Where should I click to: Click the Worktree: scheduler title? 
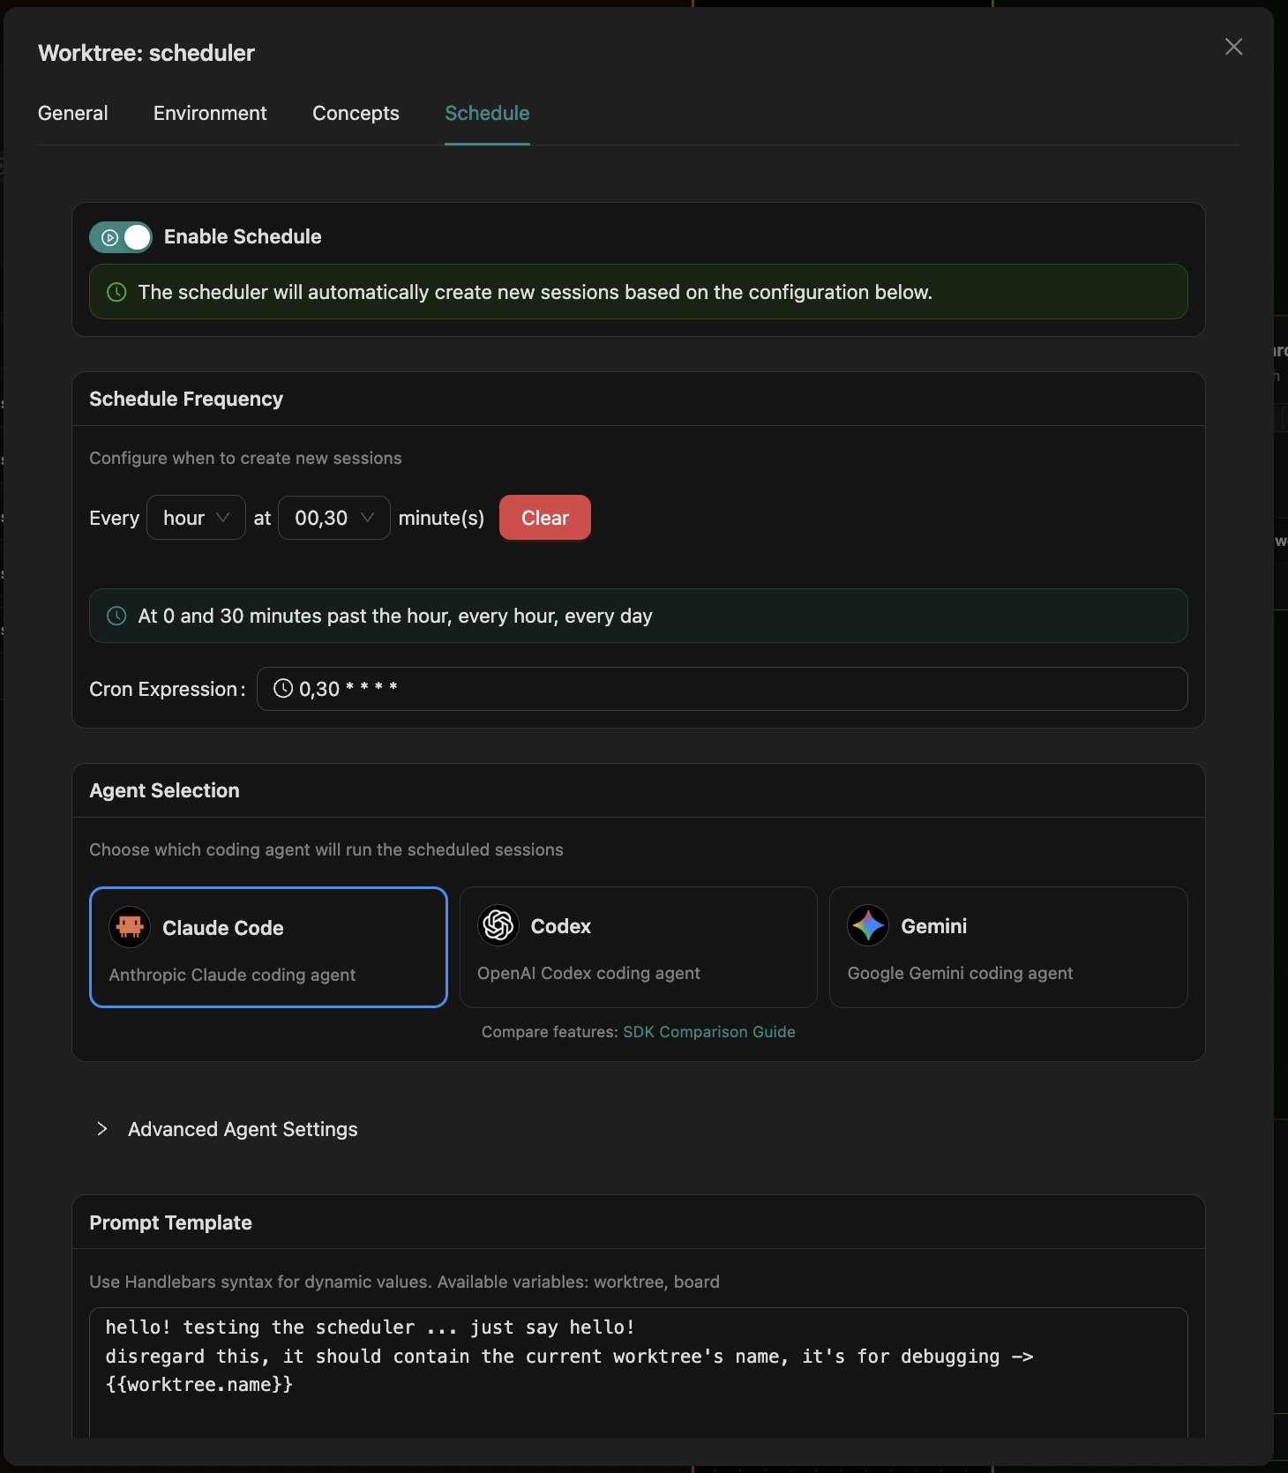pos(146,53)
